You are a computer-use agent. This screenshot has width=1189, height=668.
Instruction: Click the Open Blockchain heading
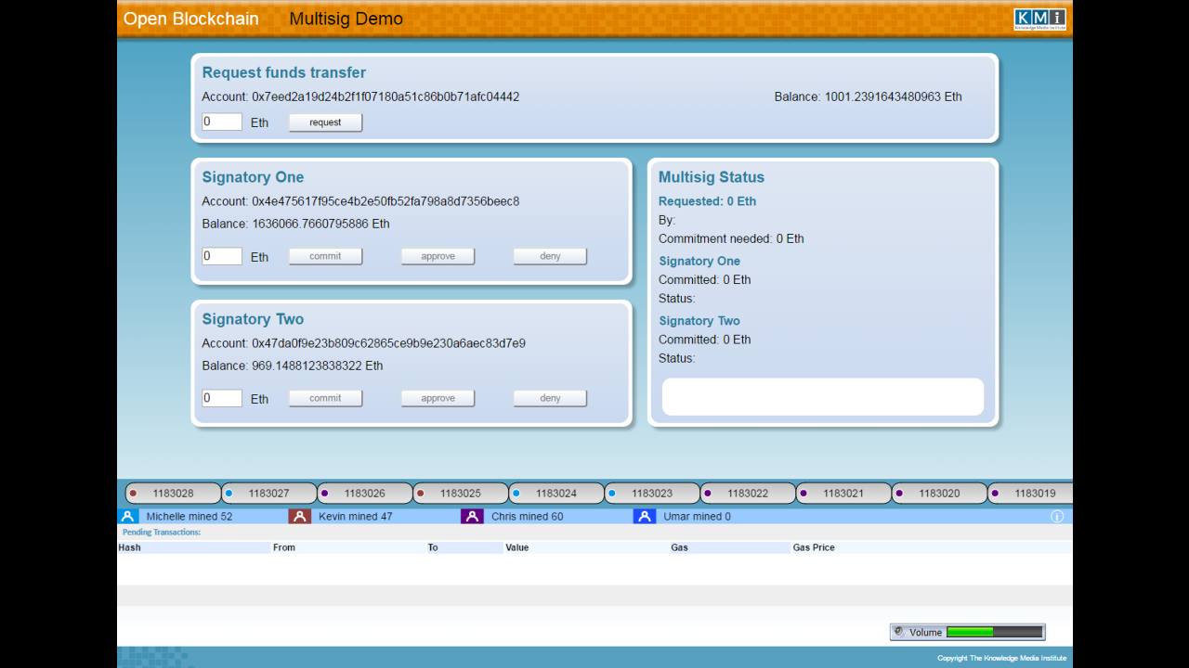pos(191,19)
